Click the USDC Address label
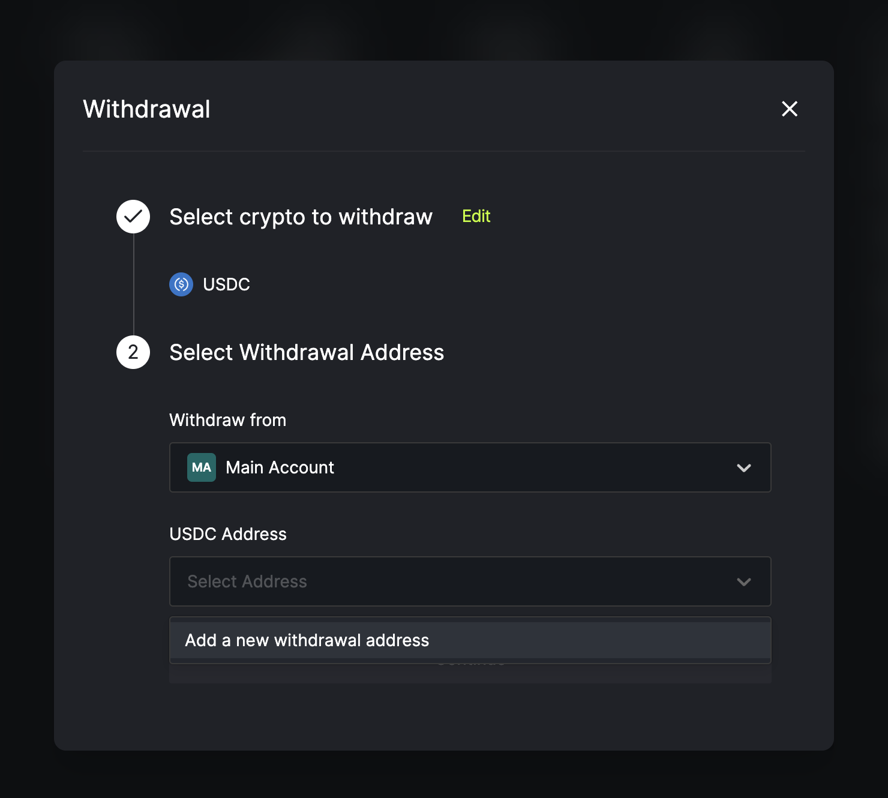The width and height of the screenshot is (888, 798). [228, 534]
